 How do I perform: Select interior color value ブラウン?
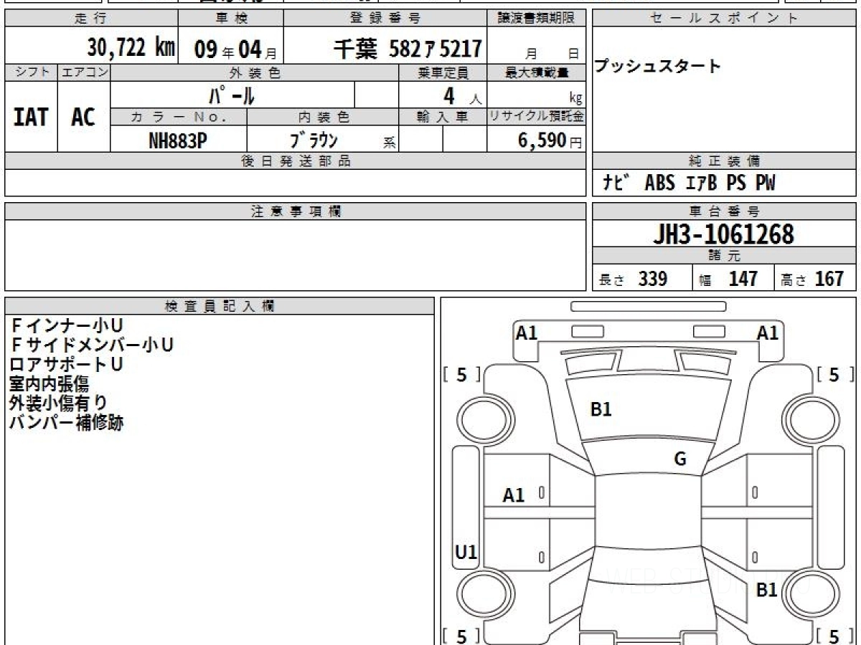pos(314,140)
